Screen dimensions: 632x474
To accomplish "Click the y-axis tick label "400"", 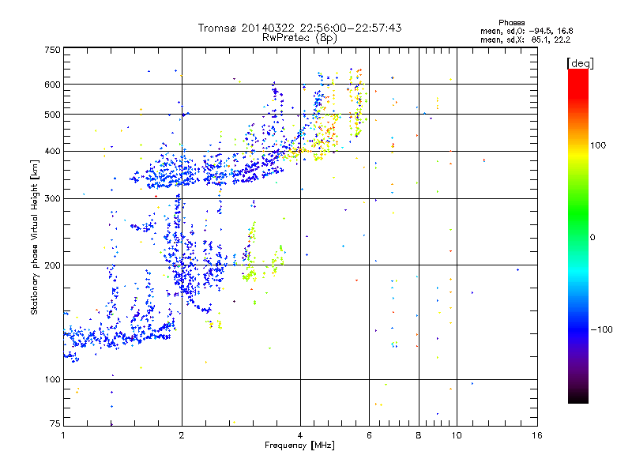I will 52,151.
